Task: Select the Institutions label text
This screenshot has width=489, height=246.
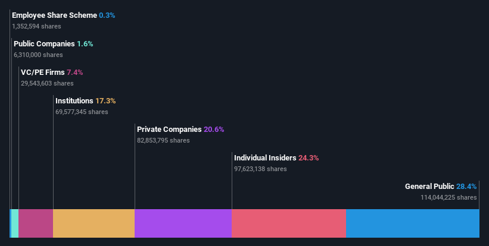Action: (x=74, y=101)
